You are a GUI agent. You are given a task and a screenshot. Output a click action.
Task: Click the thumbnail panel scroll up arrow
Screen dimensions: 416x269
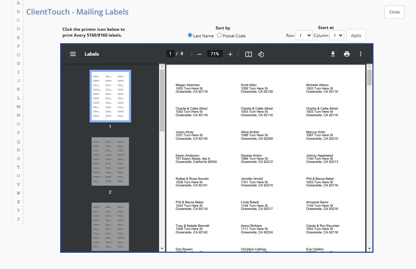coord(162,66)
